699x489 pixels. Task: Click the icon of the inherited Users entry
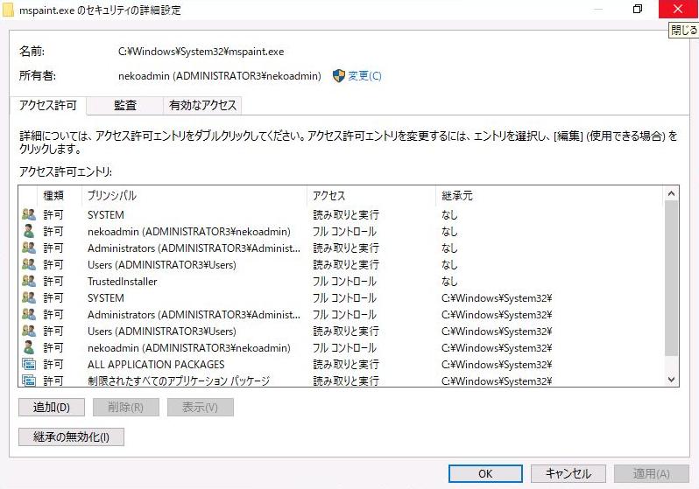click(29, 331)
